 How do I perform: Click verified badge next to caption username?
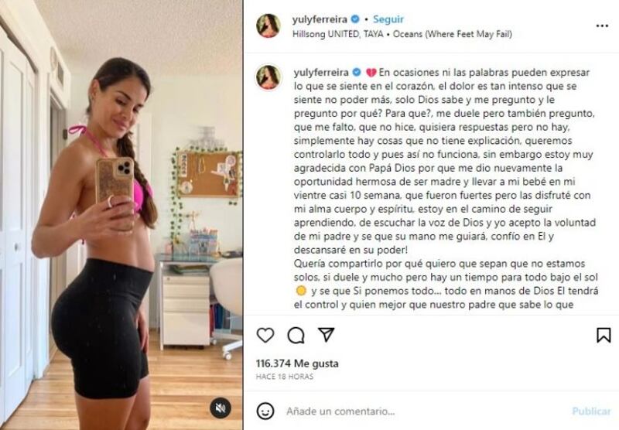coord(356,73)
